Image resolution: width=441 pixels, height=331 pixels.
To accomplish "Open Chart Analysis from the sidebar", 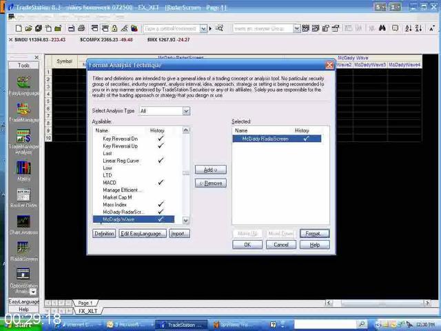I will (23, 225).
